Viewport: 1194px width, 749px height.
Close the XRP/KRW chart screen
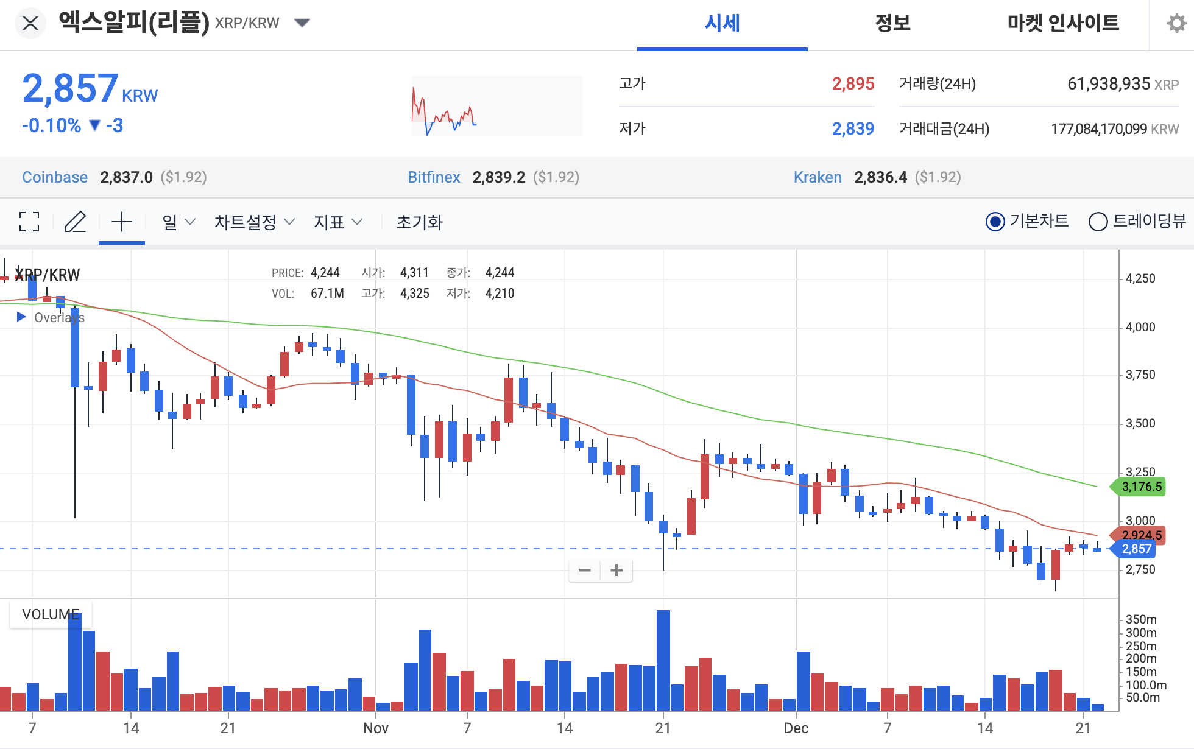pos(30,23)
